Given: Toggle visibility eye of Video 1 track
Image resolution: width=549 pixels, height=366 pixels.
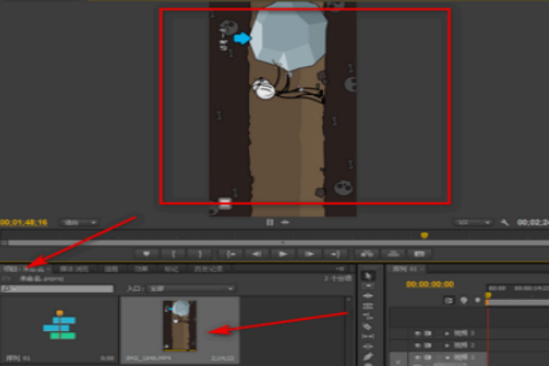Looking at the screenshot, I should 417,357.
